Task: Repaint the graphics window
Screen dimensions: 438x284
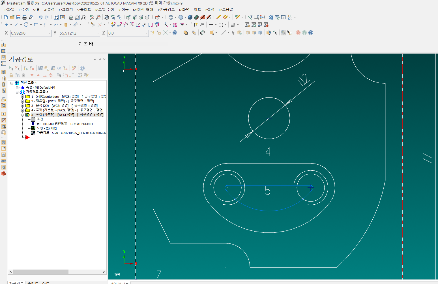Action: point(63,17)
